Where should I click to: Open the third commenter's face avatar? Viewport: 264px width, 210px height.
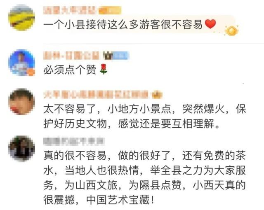click(x=21, y=102)
